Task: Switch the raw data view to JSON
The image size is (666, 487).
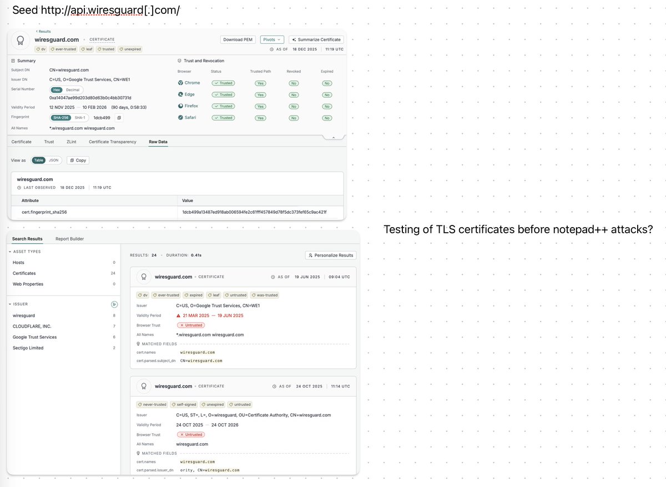Action: pyautogui.click(x=54, y=160)
